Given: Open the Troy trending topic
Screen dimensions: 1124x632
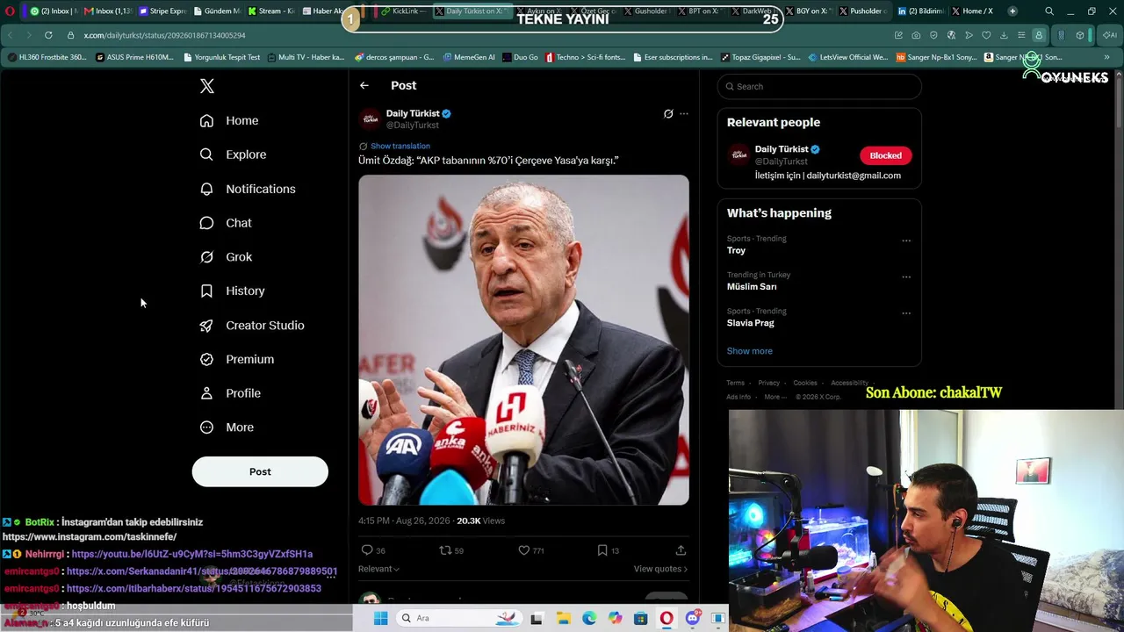Looking at the screenshot, I should tap(736, 250).
